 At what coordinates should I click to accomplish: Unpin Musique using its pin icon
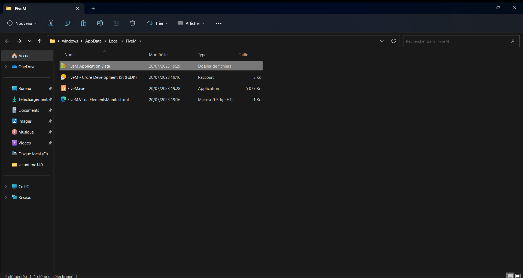50,132
